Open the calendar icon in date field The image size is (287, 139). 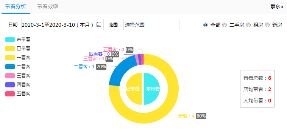[x=99, y=24]
